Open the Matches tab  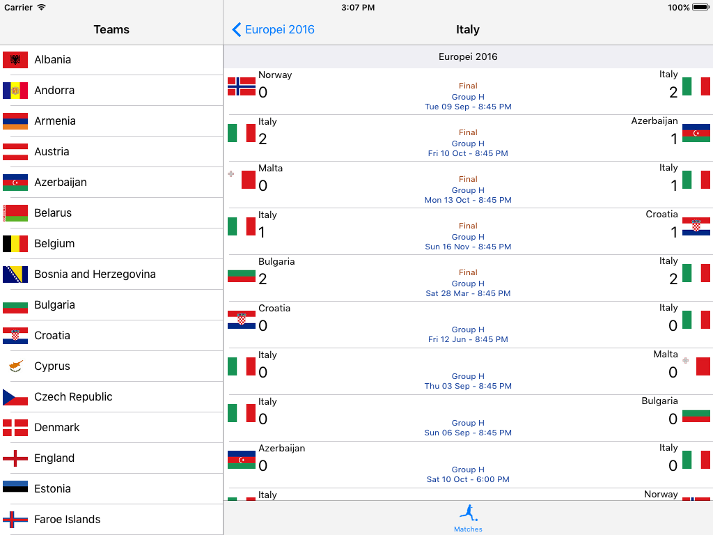tap(468, 518)
